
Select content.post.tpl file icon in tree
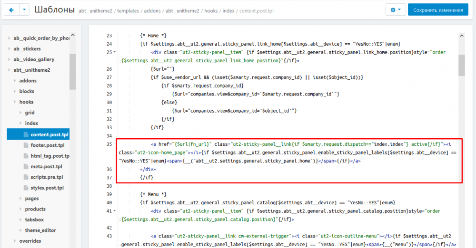(27, 134)
